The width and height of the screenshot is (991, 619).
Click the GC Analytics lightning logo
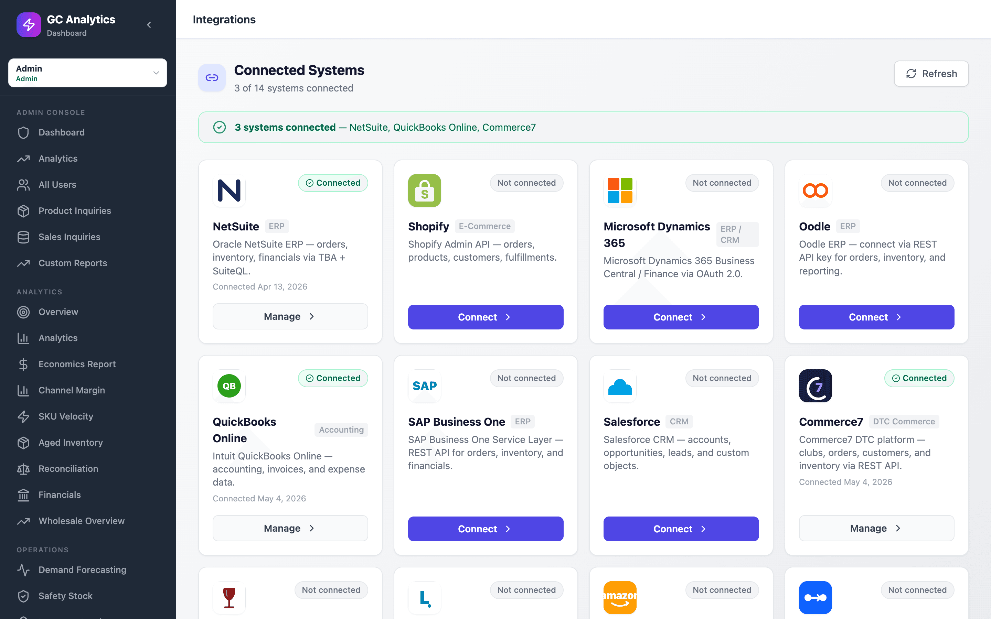[29, 24]
